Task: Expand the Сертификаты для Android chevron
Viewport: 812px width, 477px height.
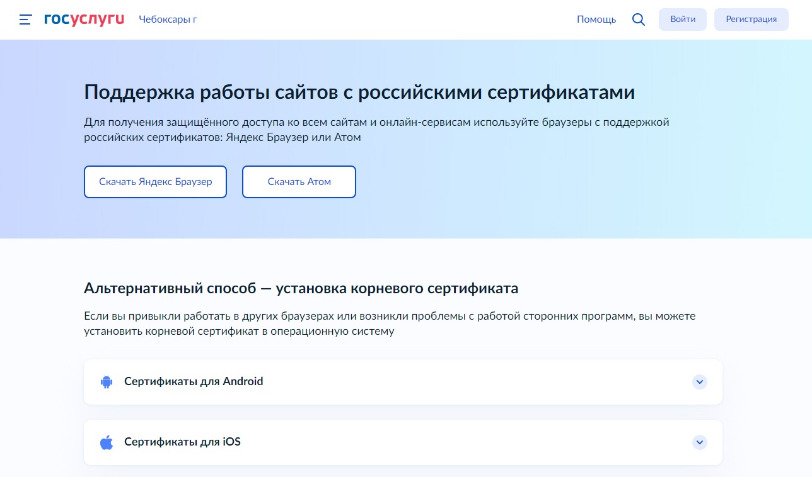Action: (x=699, y=382)
